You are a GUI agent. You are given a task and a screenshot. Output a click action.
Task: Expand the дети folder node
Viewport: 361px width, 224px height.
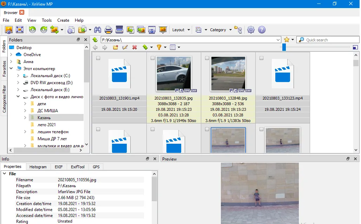point(25,104)
